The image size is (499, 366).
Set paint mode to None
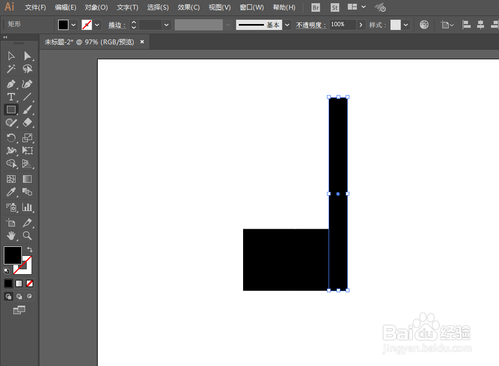point(29,283)
